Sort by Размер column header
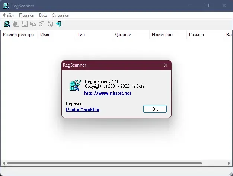Viewport: 233px width, 176px height. pyautogui.click(x=205, y=35)
